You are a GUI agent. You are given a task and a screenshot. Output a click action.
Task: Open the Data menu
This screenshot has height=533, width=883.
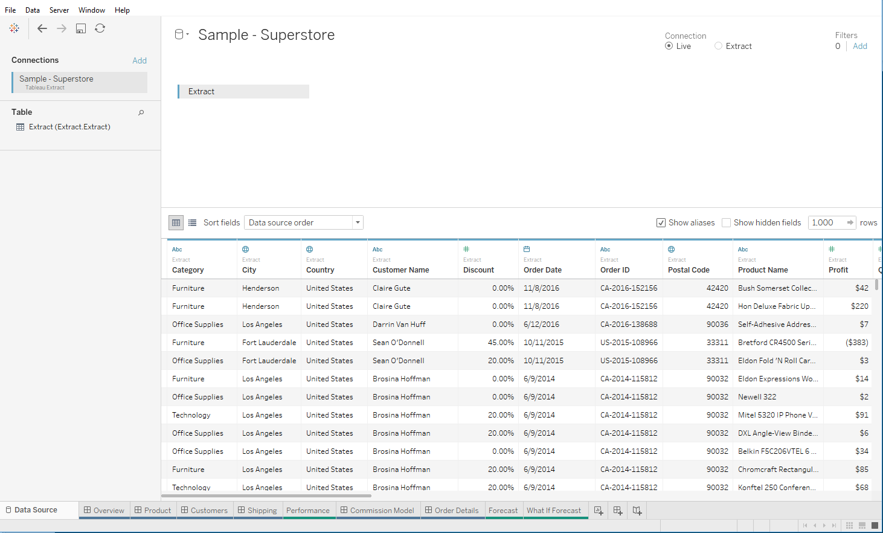pos(32,10)
